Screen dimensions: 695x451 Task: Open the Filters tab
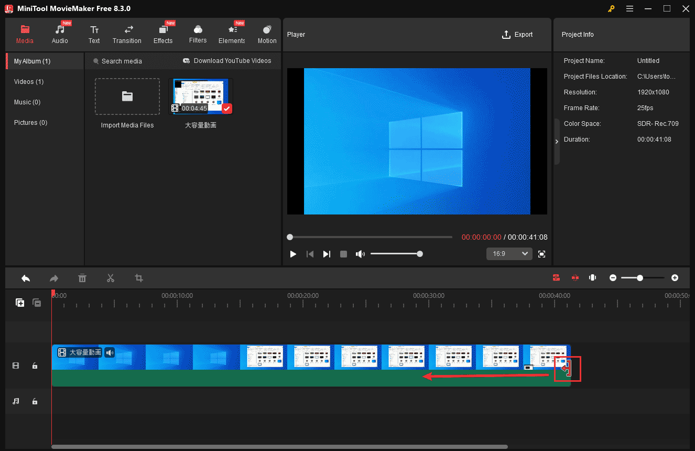pyautogui.click(x=198, y=35)
